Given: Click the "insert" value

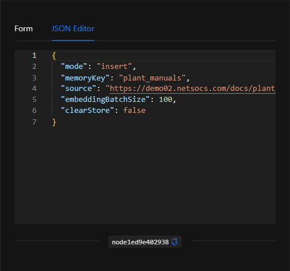Looking at the screenshot, I should (x=114, y=67).
